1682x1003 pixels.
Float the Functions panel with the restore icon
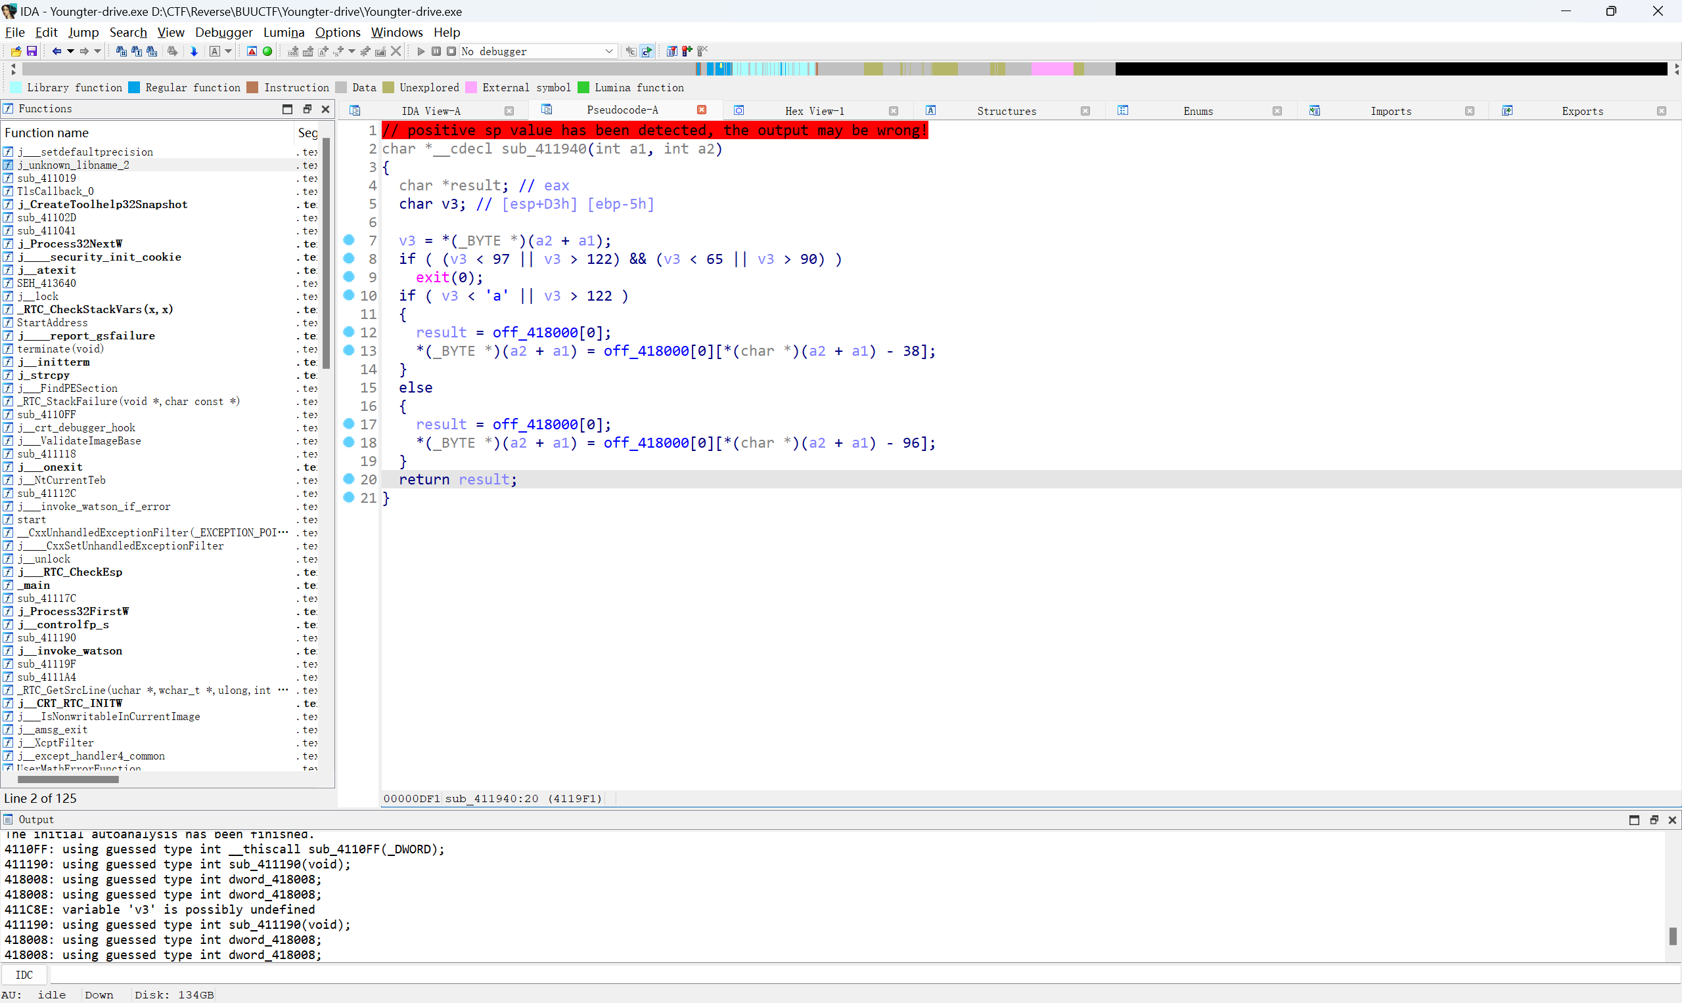pos(307,109)
